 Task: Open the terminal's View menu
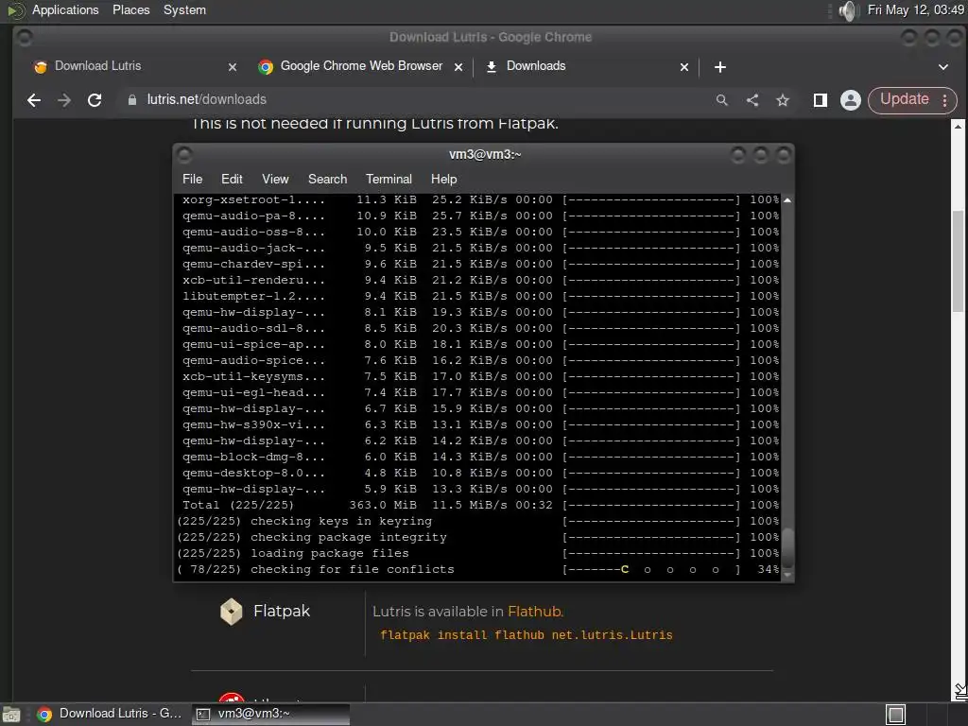click(275, 179)
